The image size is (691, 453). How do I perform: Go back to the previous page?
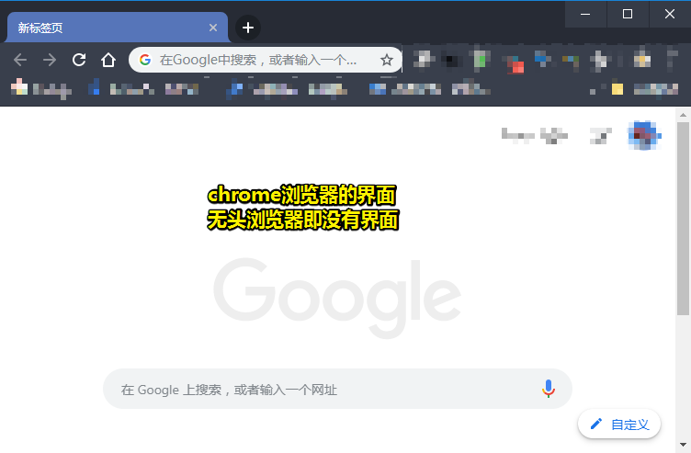tap(20, 60)
